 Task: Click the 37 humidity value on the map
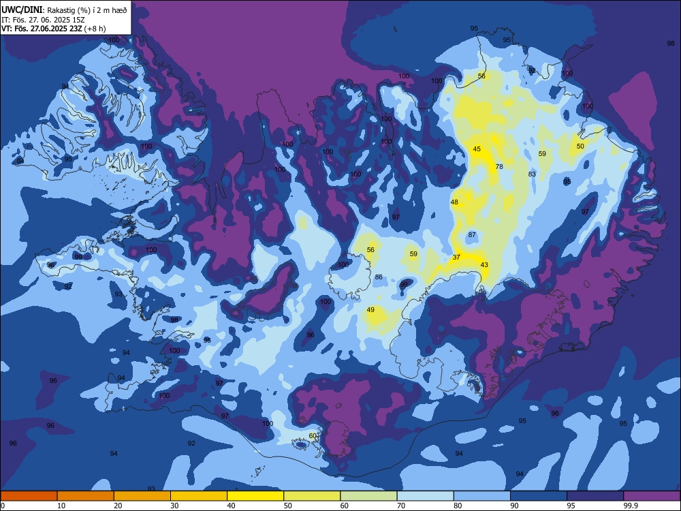coord(456,258)
